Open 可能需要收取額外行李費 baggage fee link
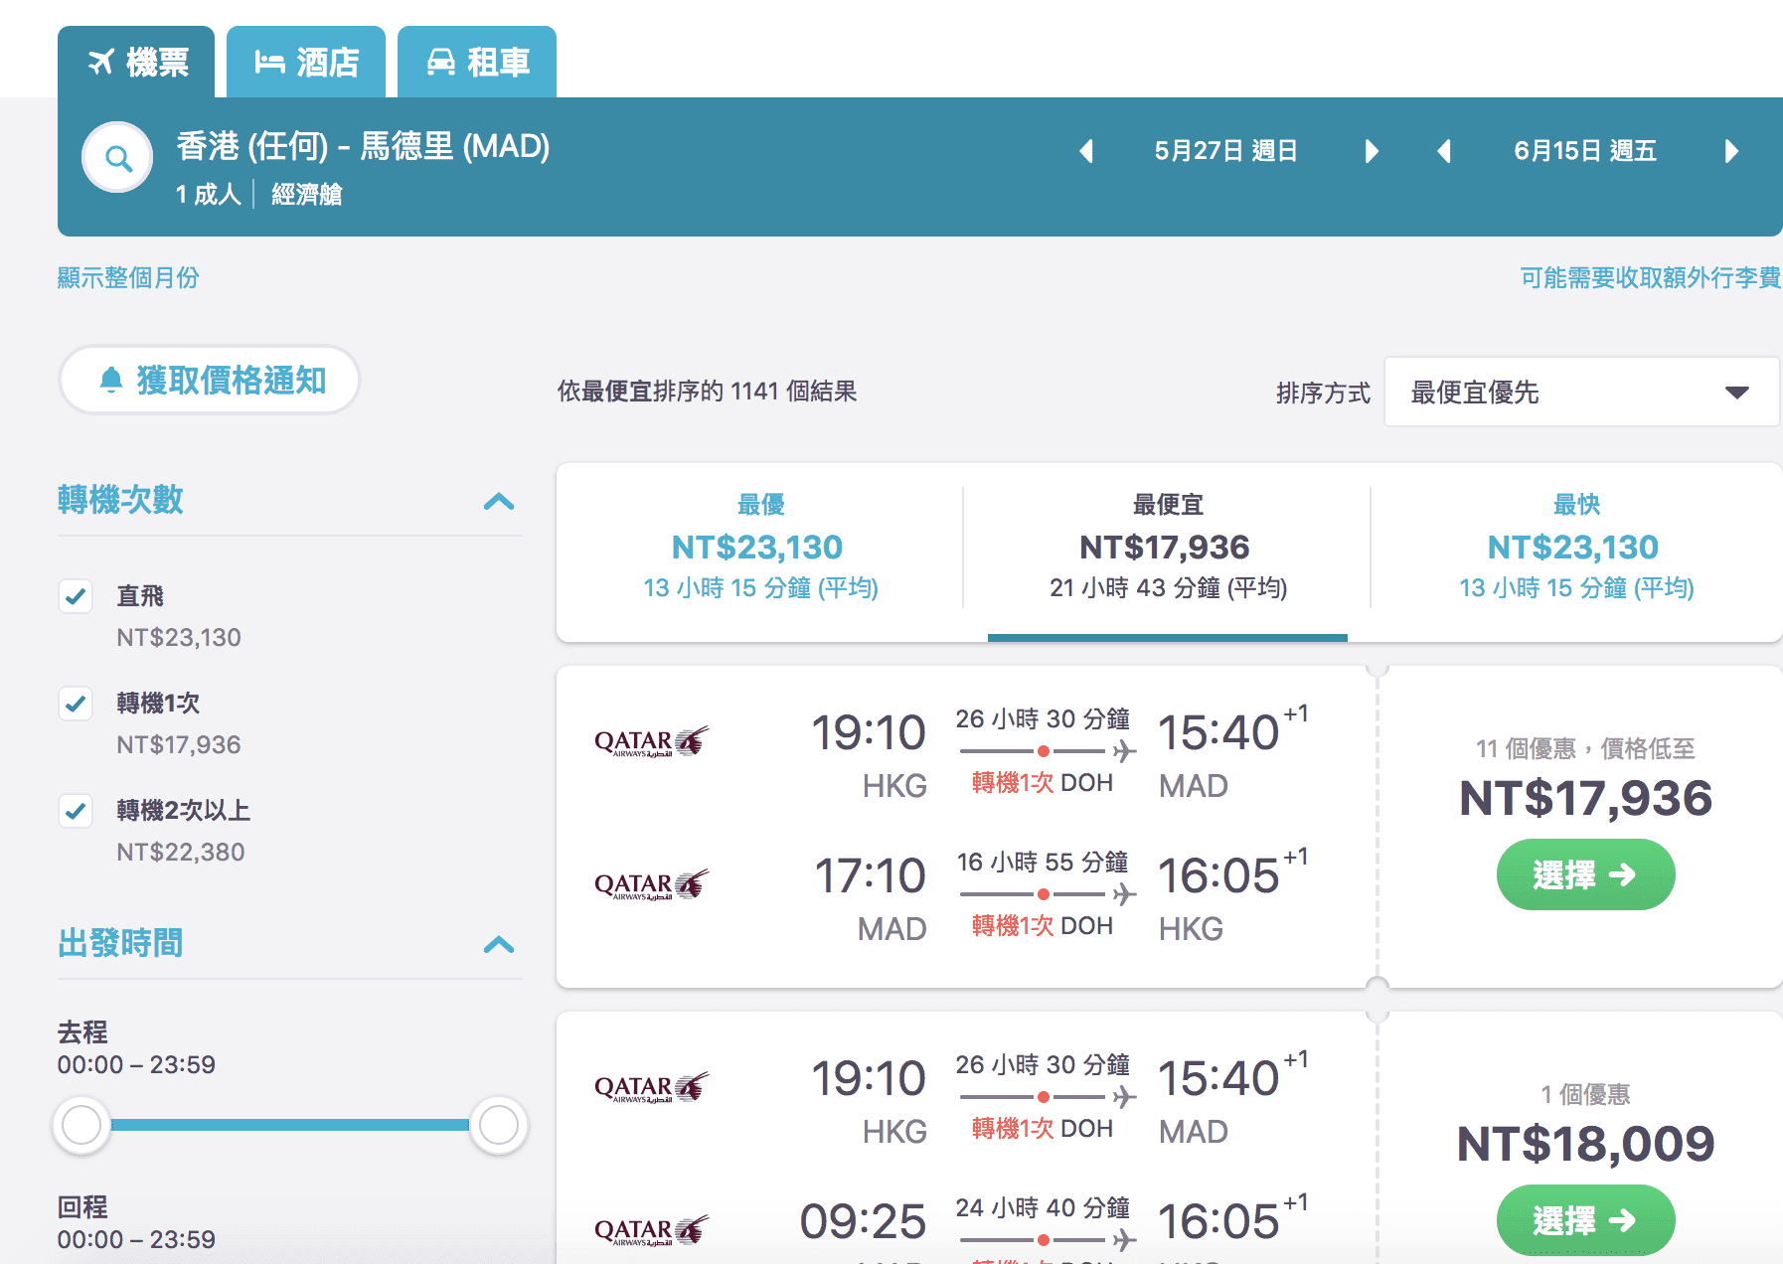1783x1264 pixels. [1650, 277]
